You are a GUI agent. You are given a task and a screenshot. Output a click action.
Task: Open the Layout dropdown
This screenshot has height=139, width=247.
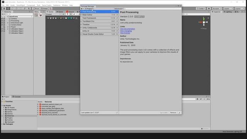239,8
